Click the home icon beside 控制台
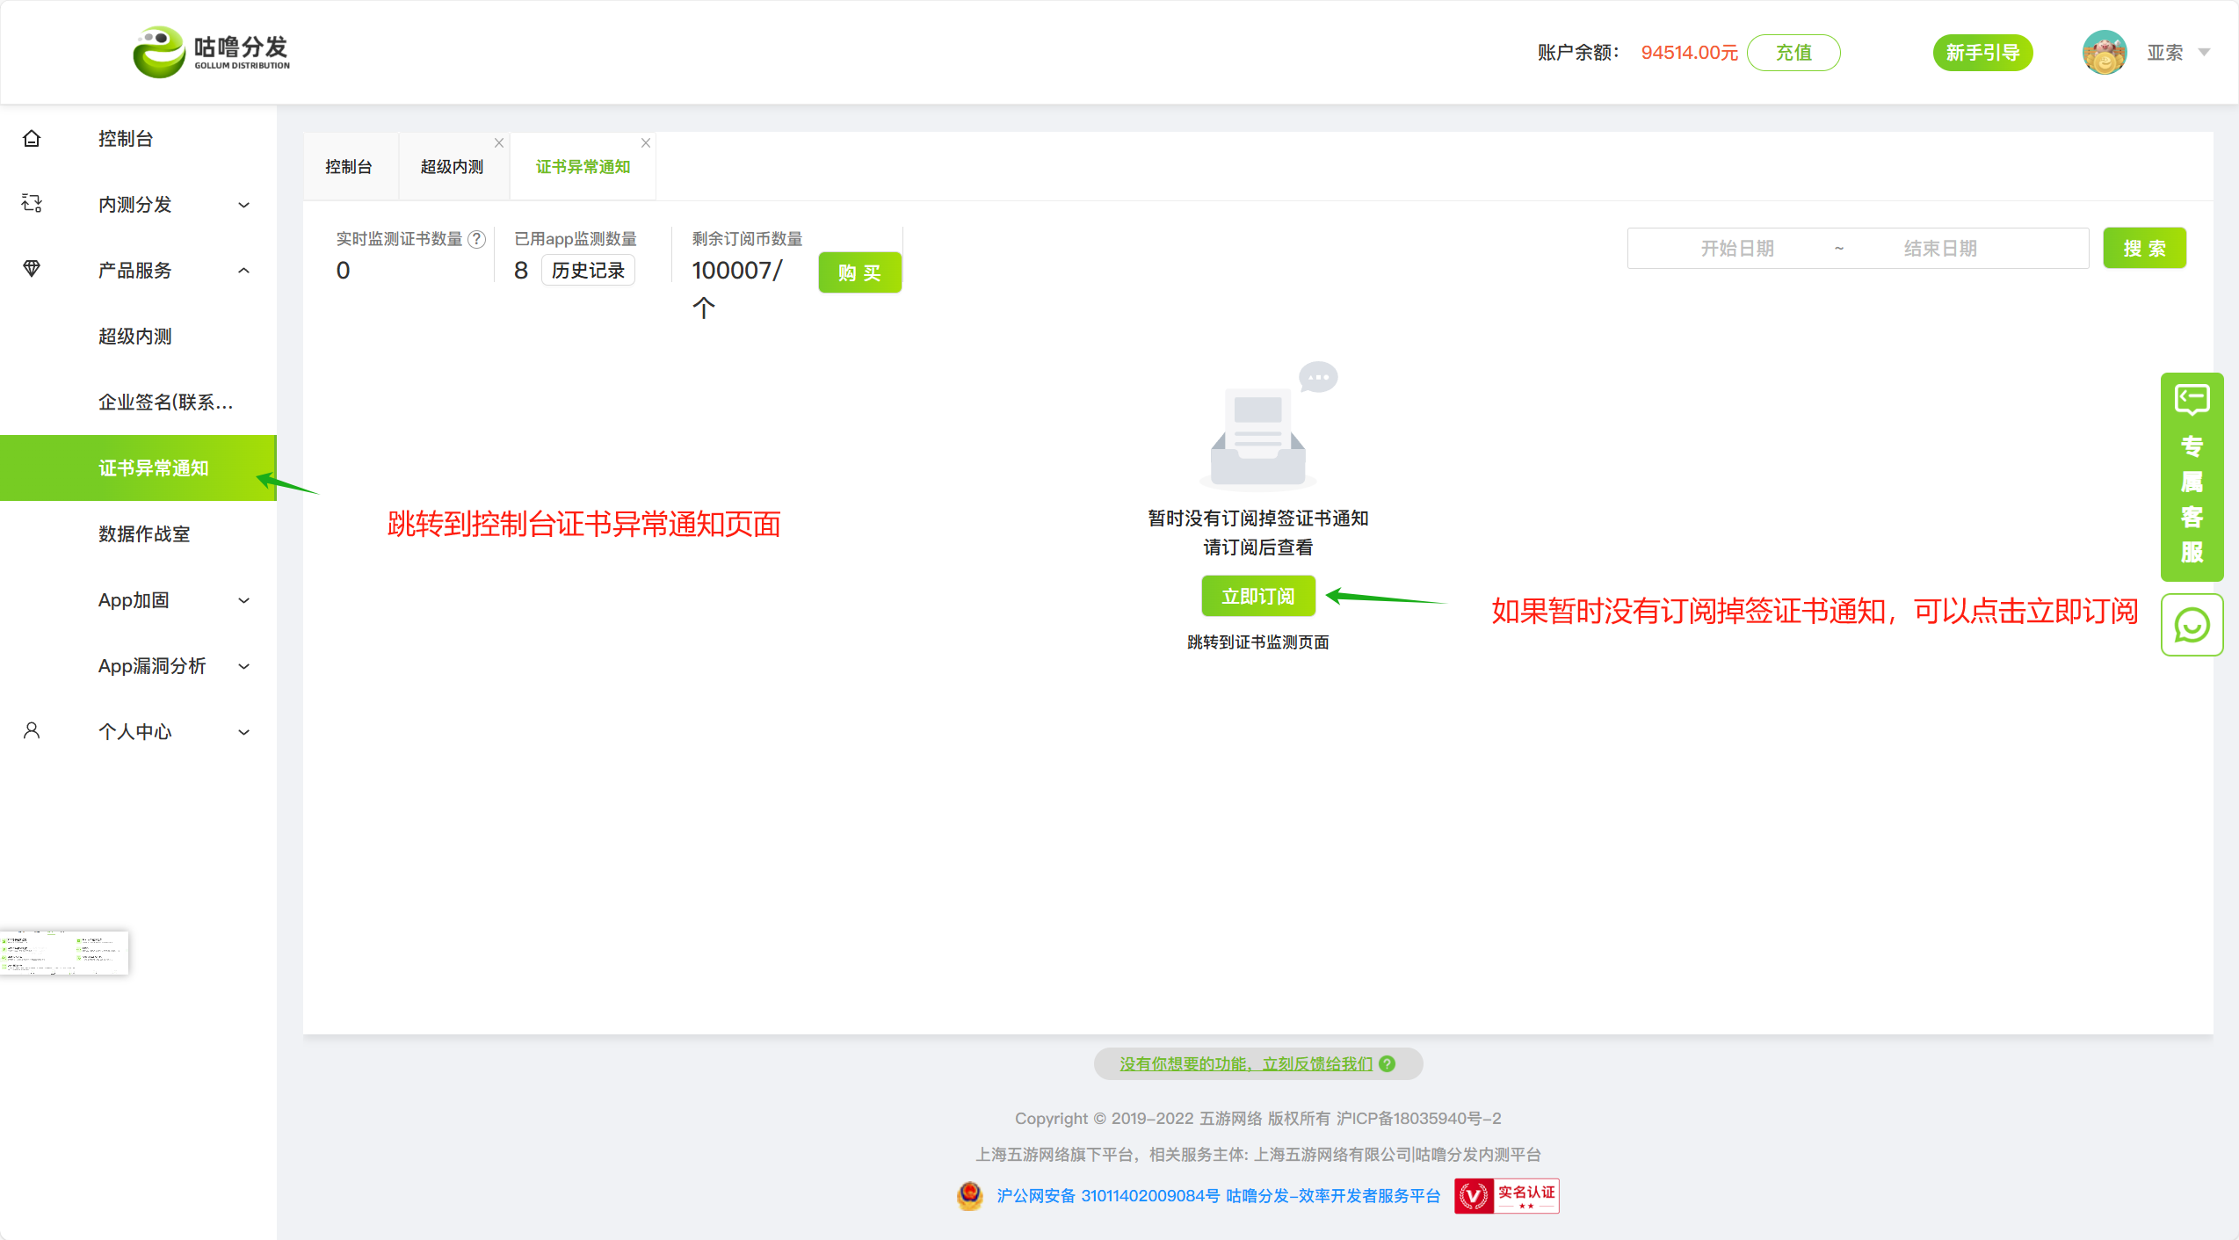Image resolution: width=2239 pixels, height=1240 pixels. (32, 139)
